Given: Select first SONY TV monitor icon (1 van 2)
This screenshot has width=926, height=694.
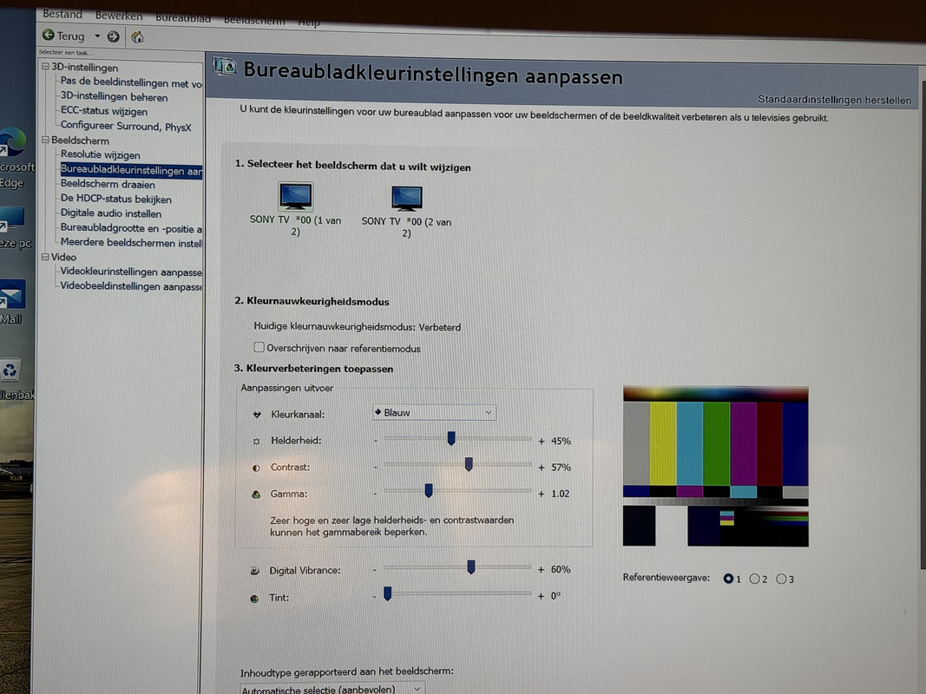Looking at the screenshot, I should (x=295, y=197).
